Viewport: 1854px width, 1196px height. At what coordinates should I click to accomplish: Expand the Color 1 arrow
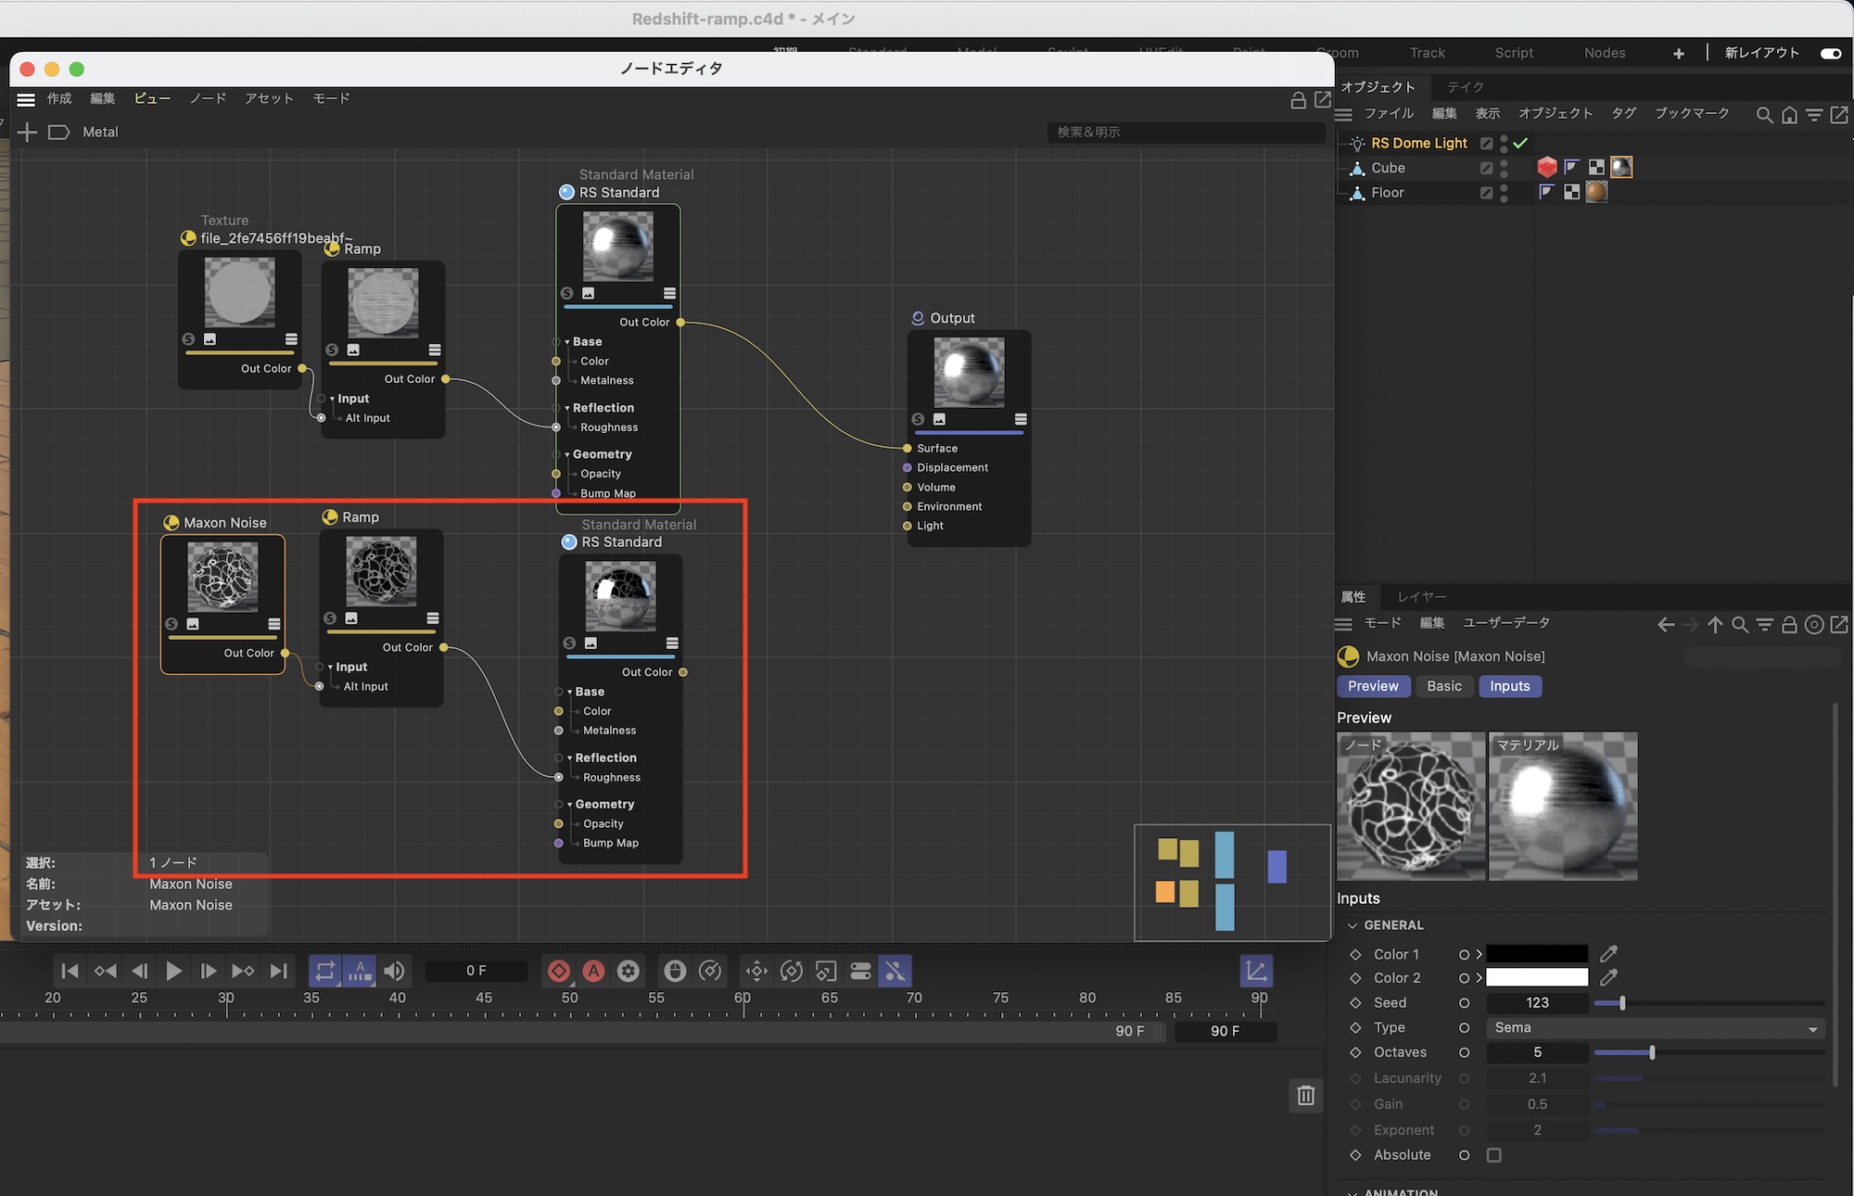[x=1479, y=954]
